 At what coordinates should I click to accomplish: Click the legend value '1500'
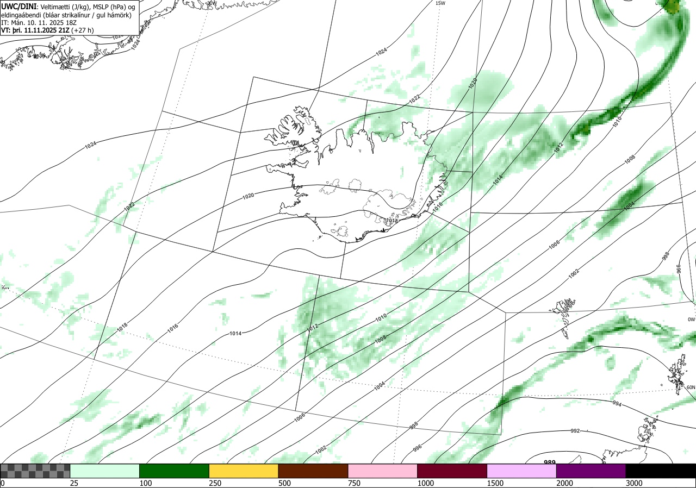point(495,483)
